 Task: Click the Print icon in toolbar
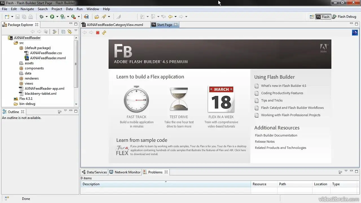[x=30, y=17]
